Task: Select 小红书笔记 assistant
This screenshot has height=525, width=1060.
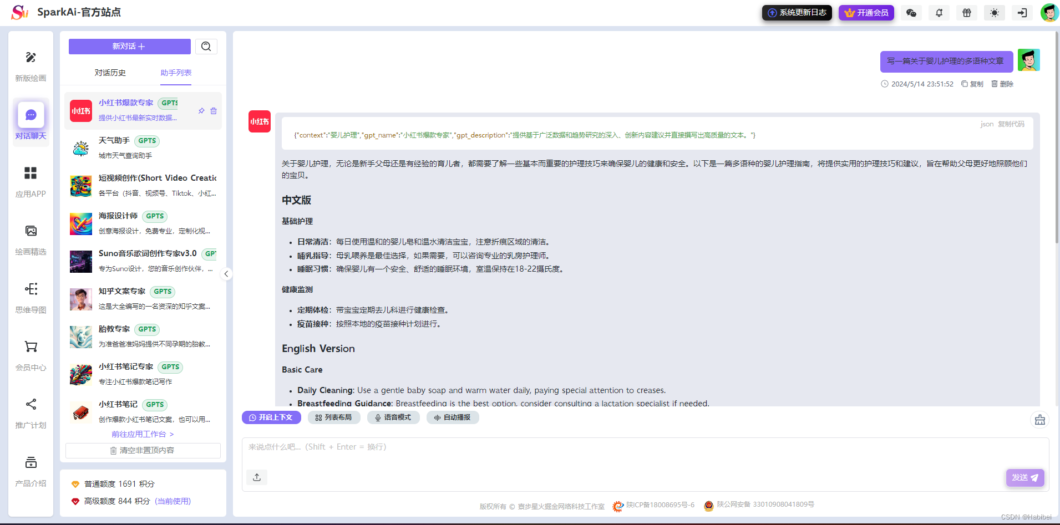Action: click(143, 412)
